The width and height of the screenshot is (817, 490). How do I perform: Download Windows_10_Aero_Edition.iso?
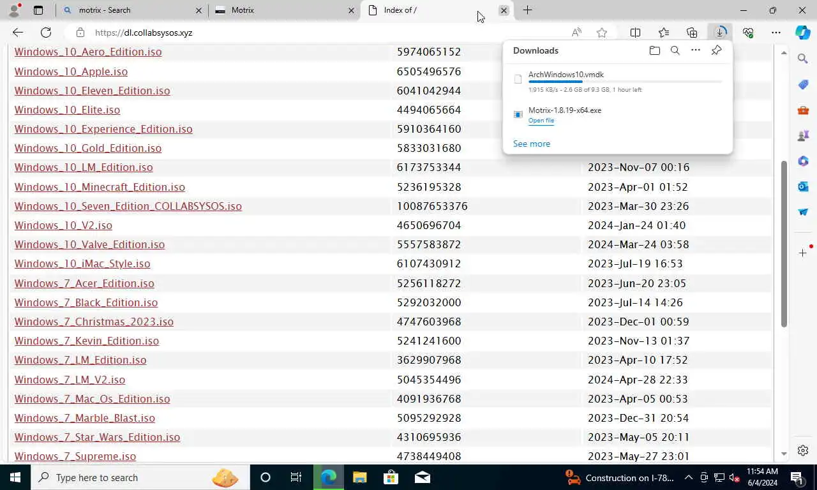88,52
